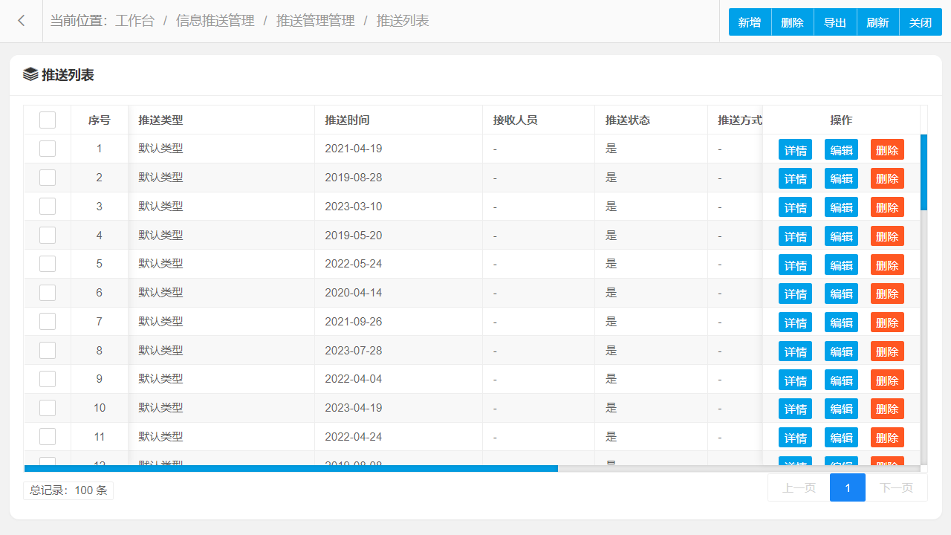Check the box for row 6
This screenshot has height=535, width=951.
point(48,293)
